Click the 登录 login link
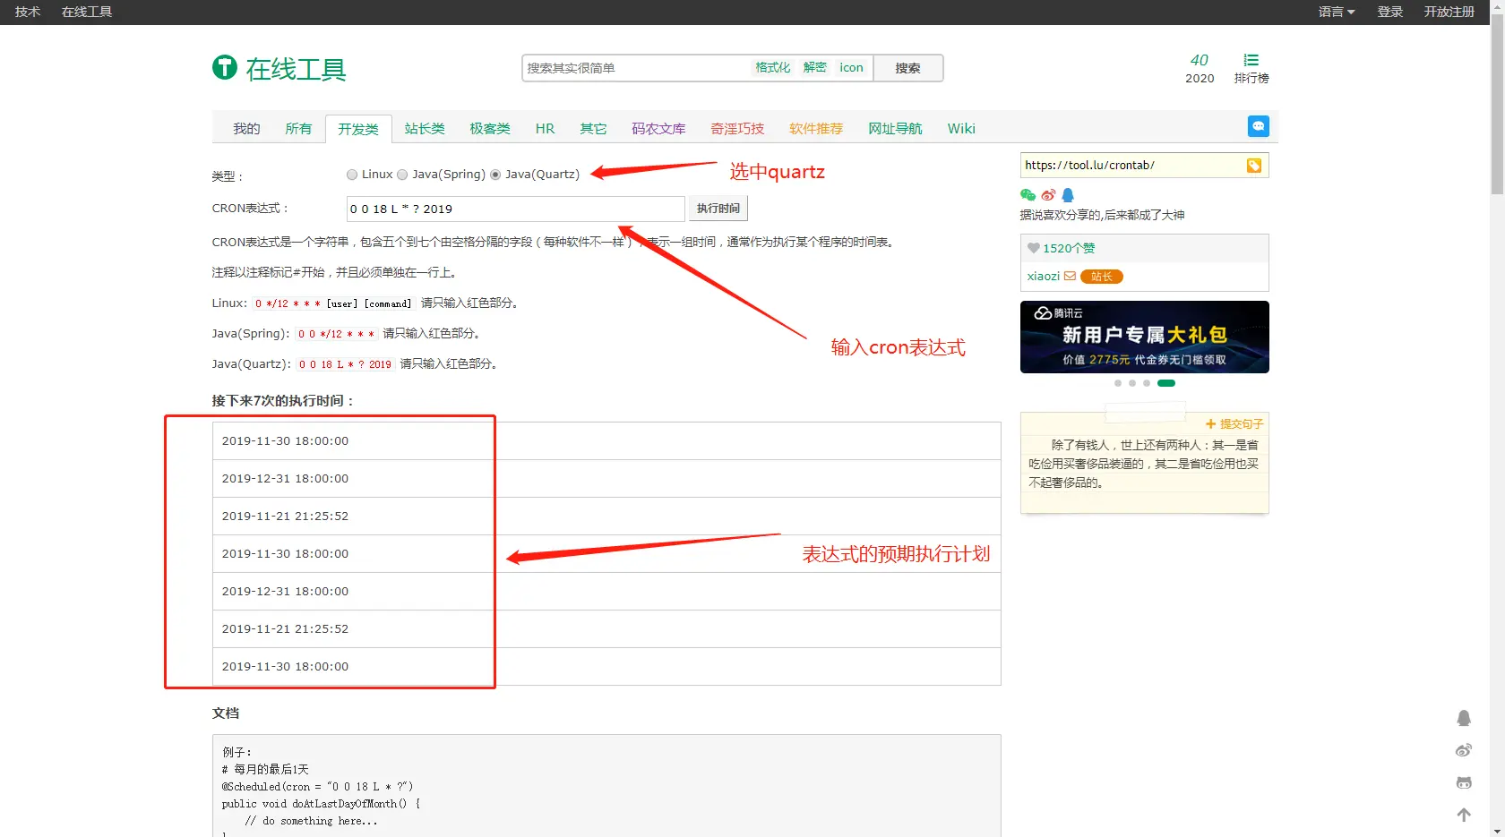The image size is (1505, 837). tap(1389, 12)
